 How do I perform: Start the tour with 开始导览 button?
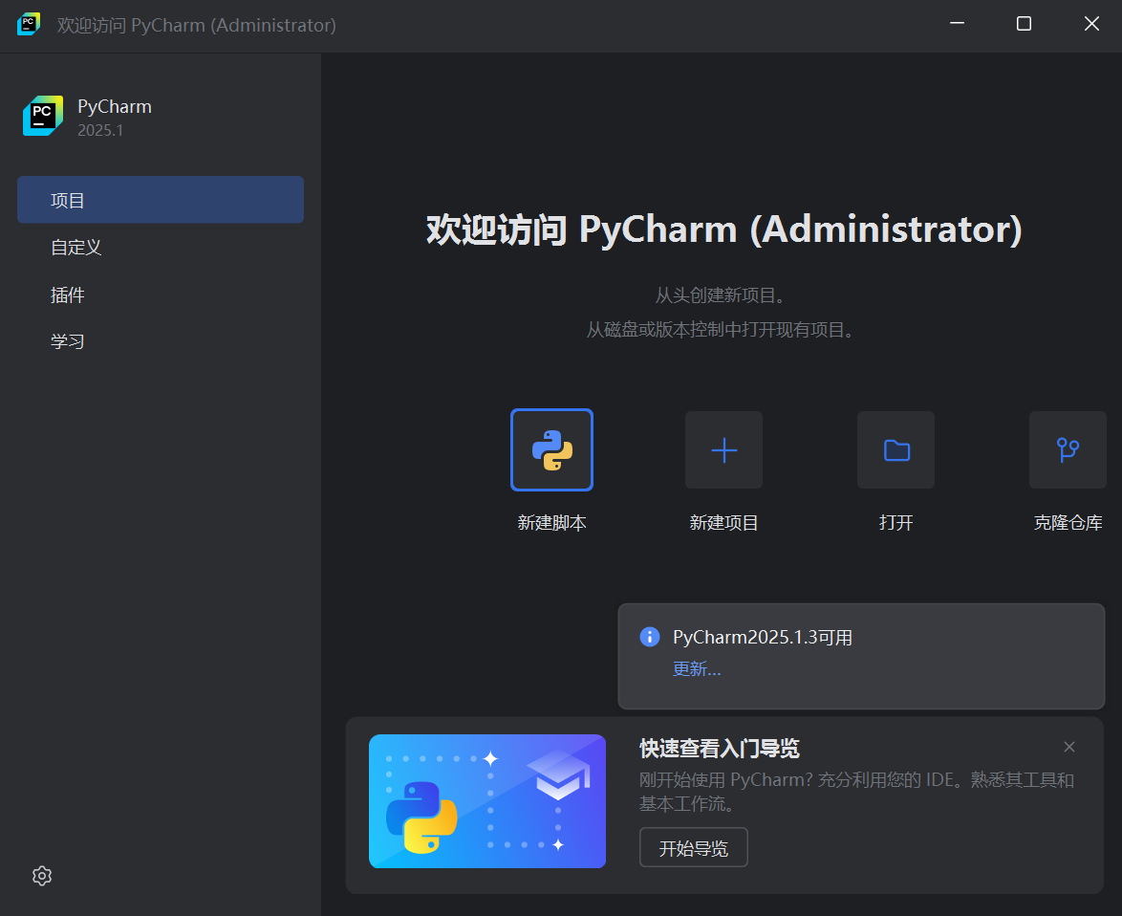[x=694, y=847]
